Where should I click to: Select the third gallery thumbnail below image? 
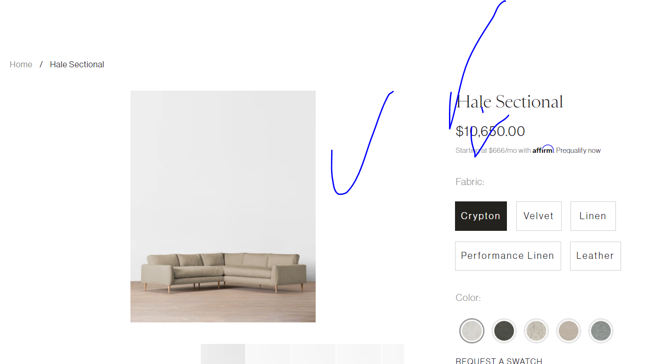(313, 354)
